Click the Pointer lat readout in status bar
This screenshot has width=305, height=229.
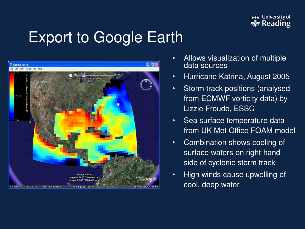click(24, 187)
